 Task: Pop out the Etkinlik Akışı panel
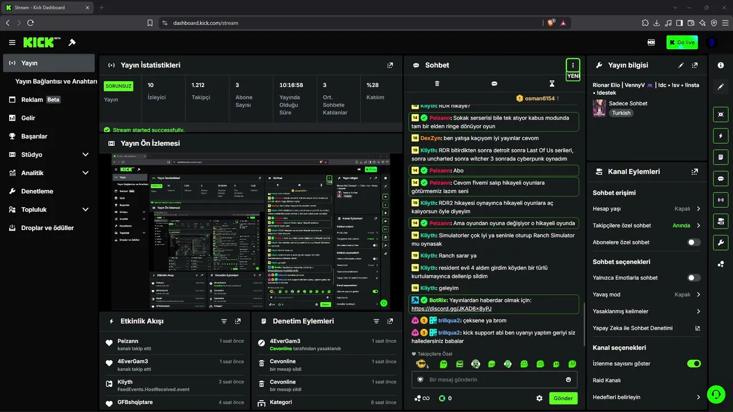pos(238,322)
